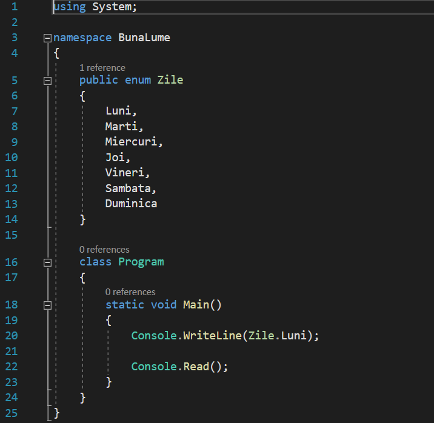
Task: Select the Miercuri enum member
Action: (x=132, y=142)
